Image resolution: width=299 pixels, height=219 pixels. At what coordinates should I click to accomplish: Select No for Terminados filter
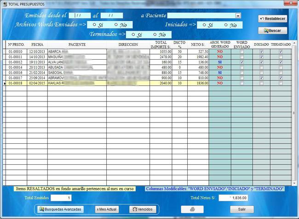[x=155, y=34]
